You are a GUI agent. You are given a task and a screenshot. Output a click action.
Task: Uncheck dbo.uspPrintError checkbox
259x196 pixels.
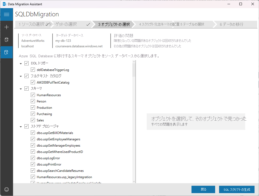pos(33,164)
